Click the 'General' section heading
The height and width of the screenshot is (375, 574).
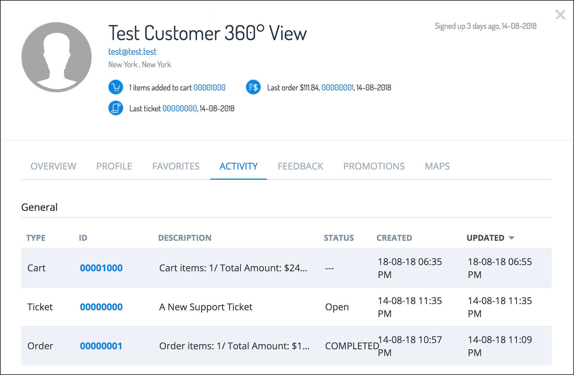click(x=39, y=207)
